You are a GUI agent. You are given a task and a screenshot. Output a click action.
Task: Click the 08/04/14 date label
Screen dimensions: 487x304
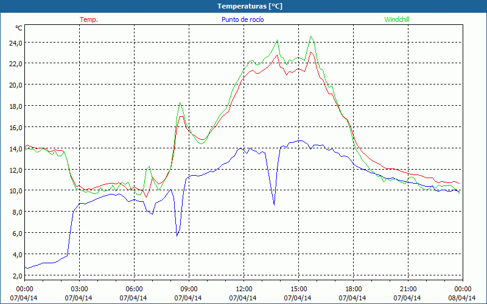(x=462, y=298)
